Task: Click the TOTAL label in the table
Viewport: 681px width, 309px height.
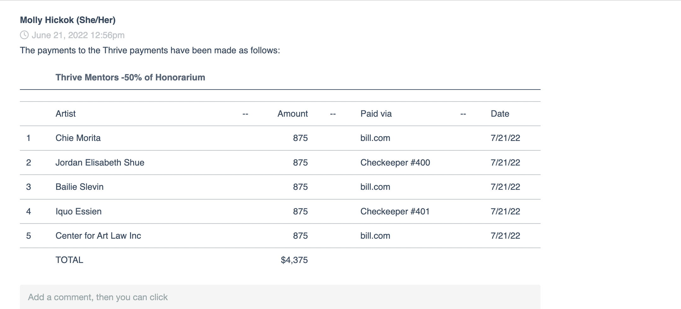Action: coord(69,260)
